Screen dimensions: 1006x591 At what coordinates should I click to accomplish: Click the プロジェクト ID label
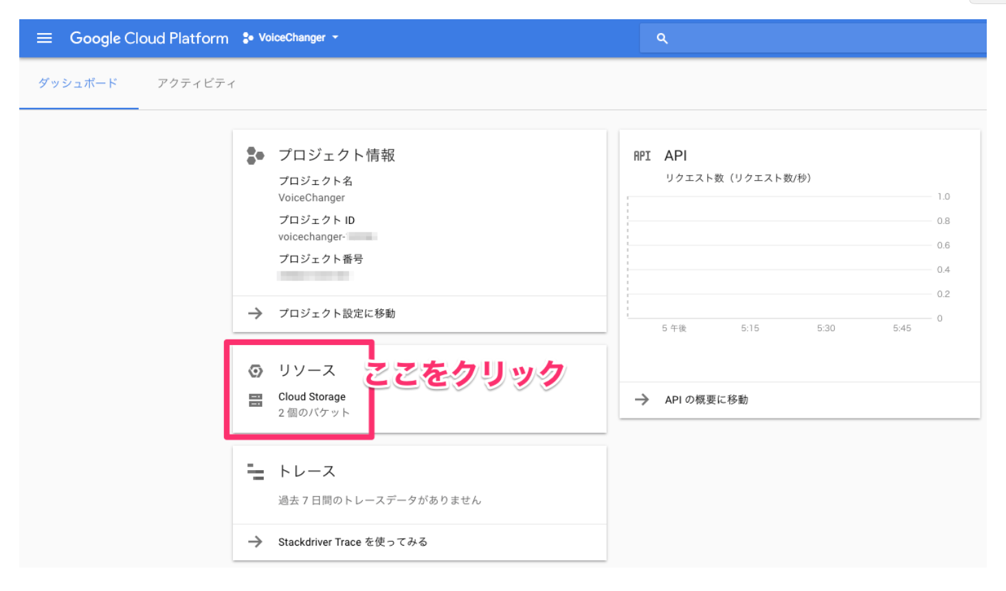point(317,220)
